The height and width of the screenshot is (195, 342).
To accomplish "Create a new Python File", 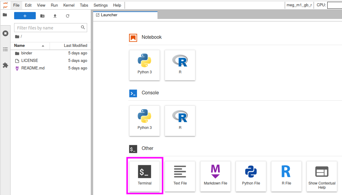I will [251, 176].
